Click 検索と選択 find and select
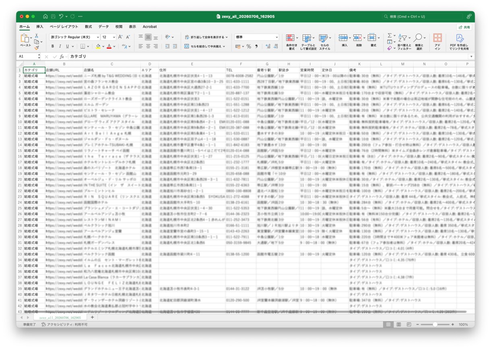Screen dimensions: 491x349 (x=419, y=41)
